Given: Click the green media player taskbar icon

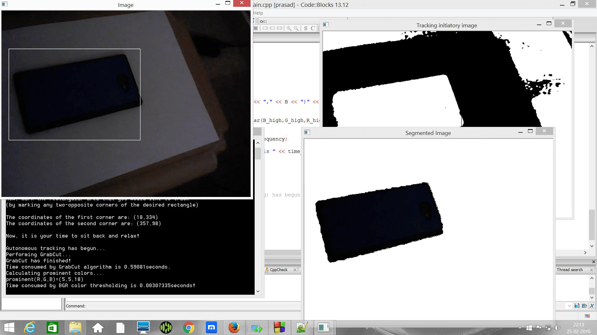Looking at the screenshot, I should coord(166,328).
